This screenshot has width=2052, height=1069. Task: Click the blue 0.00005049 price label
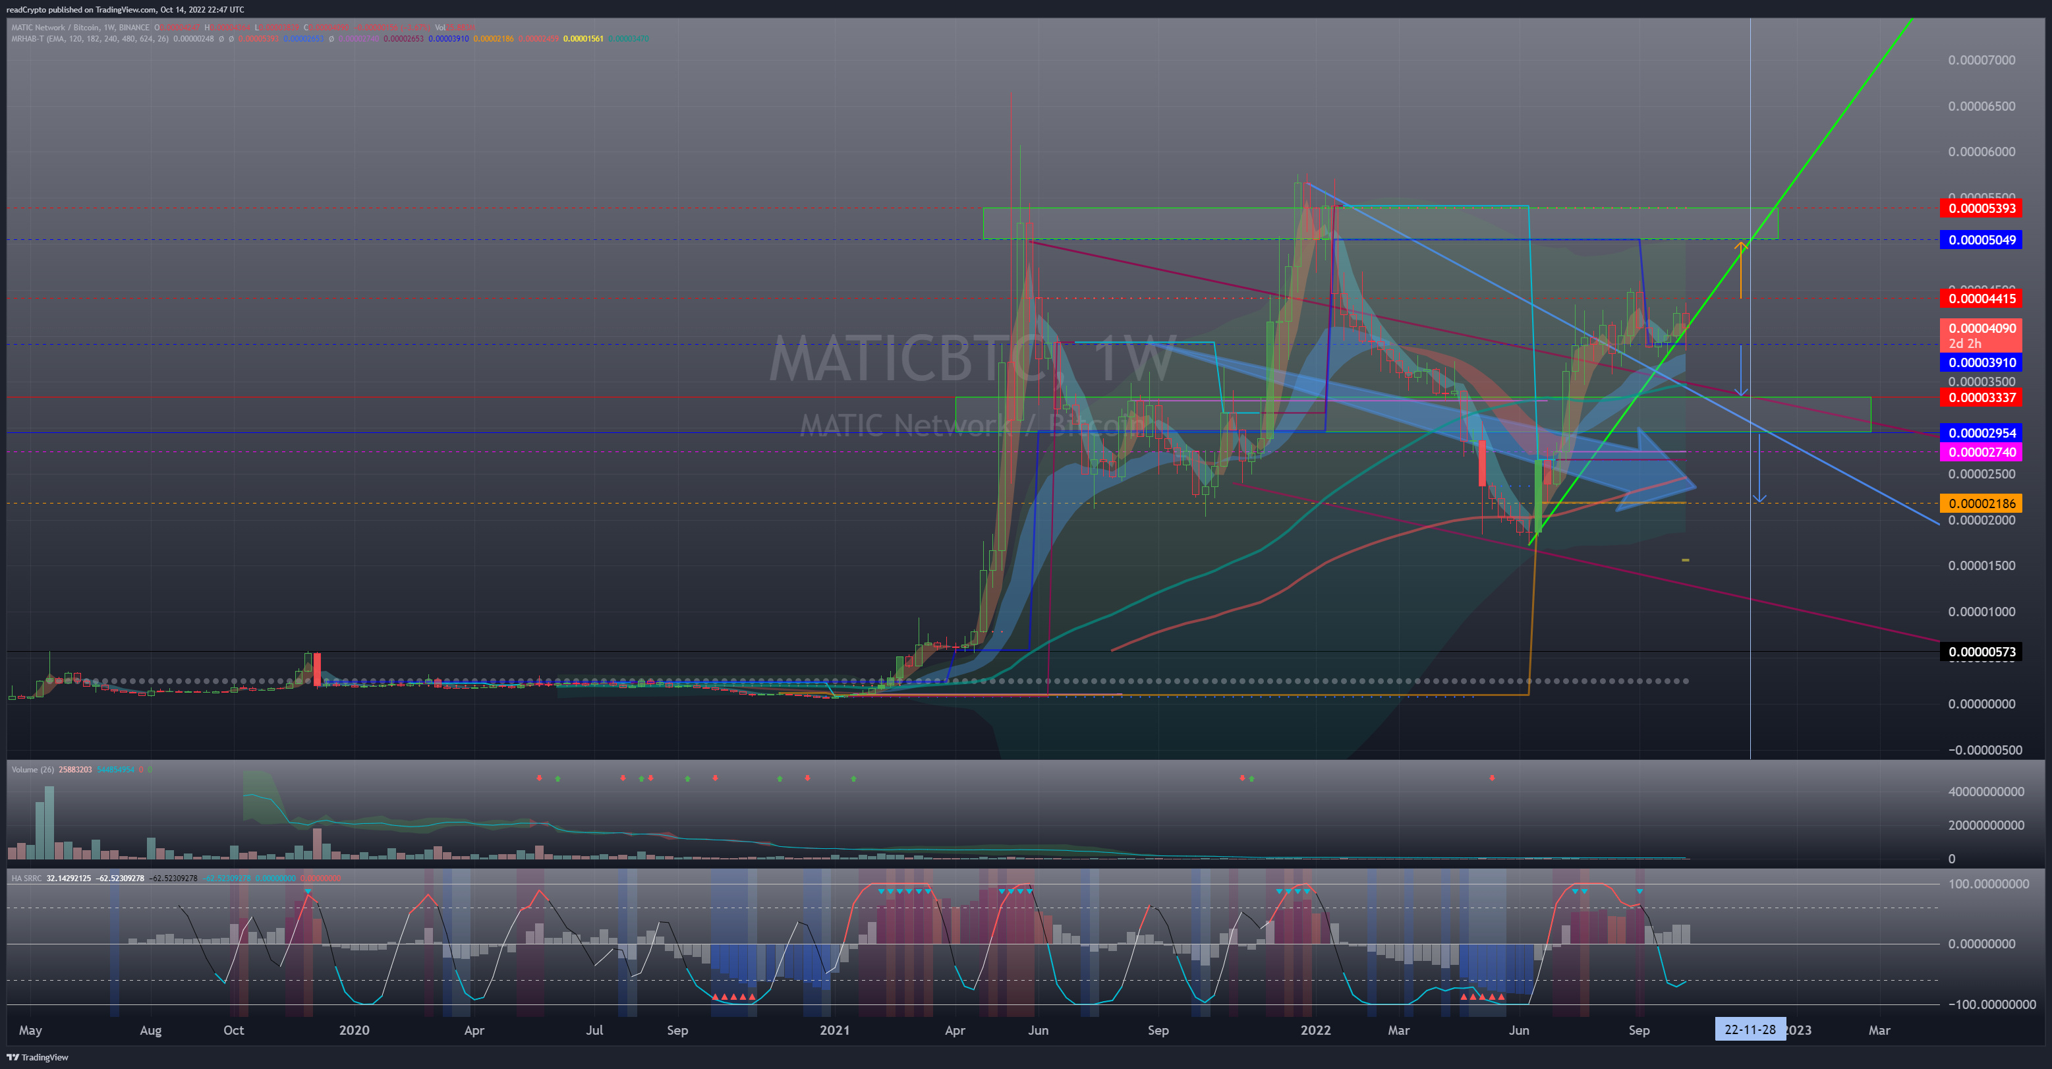[1982, 240]
